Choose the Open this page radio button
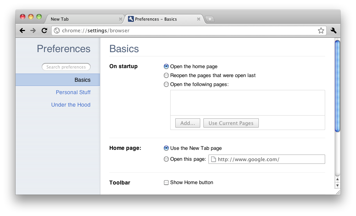356x216 pixels. pos(166,159)
